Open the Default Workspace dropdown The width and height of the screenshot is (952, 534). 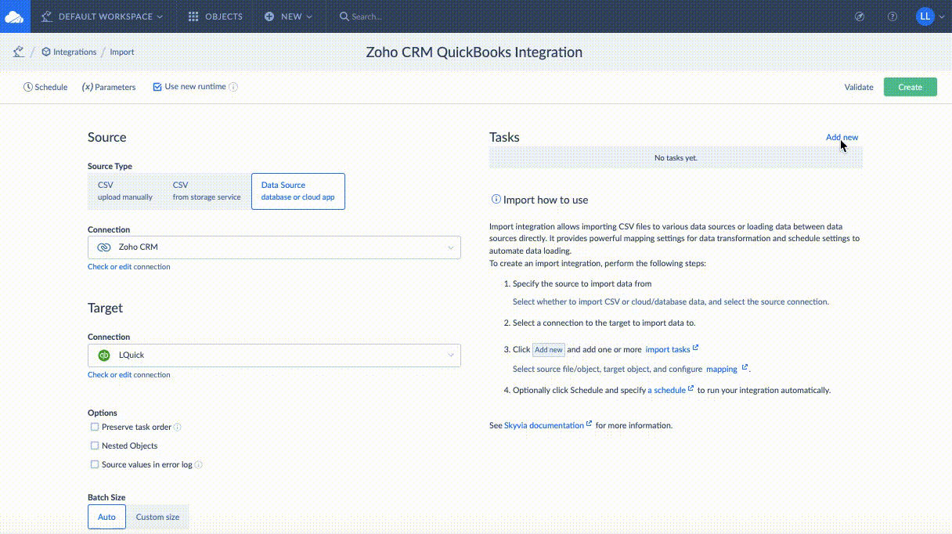pyautogui.click(x=103, y=16)
